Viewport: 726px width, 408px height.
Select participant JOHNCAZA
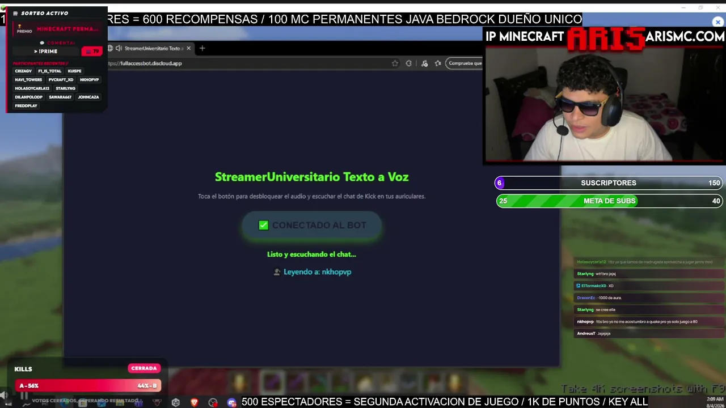tap(88, 97)
